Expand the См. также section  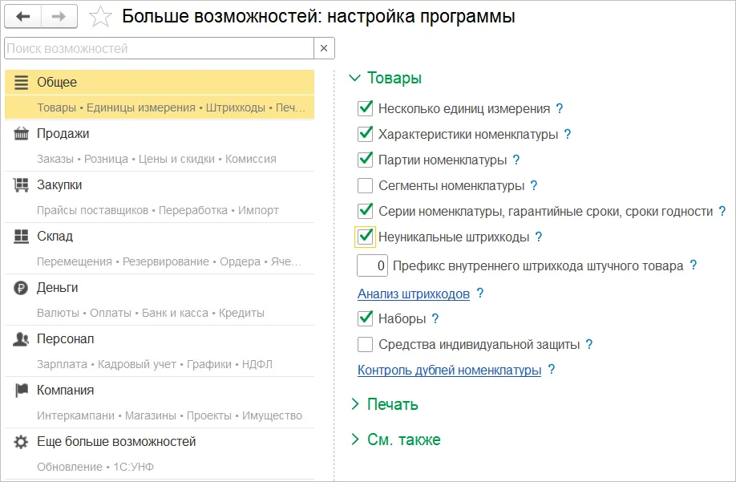(x=355, y=439)
